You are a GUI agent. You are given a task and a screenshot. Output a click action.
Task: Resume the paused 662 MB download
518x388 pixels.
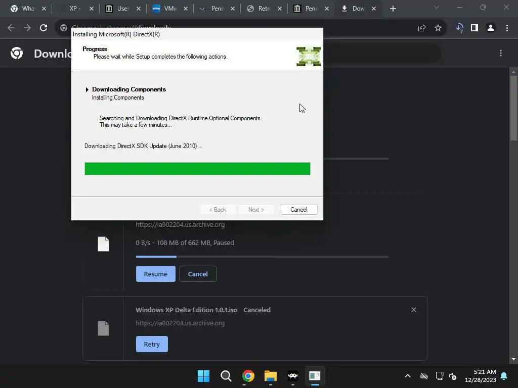156,274
